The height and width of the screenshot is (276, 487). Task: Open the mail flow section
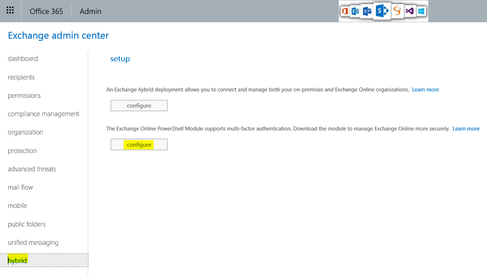point(20,187)
